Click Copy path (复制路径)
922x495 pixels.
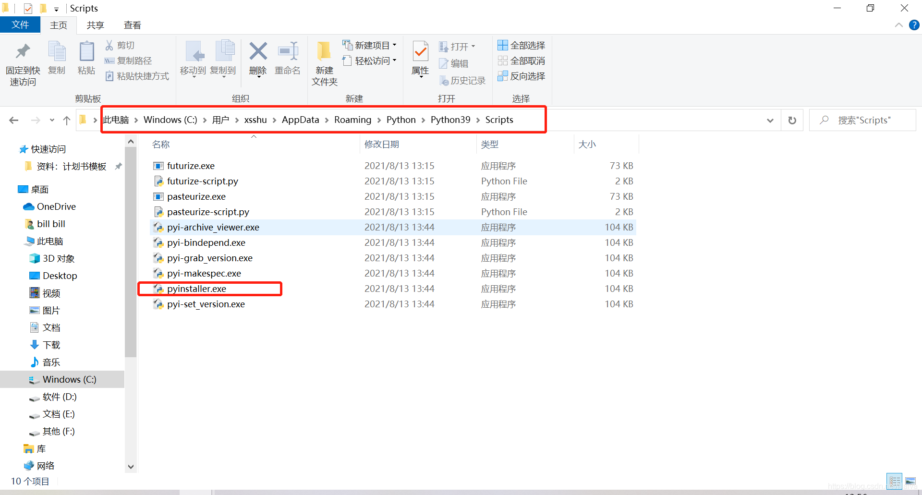tap(128, 60)
